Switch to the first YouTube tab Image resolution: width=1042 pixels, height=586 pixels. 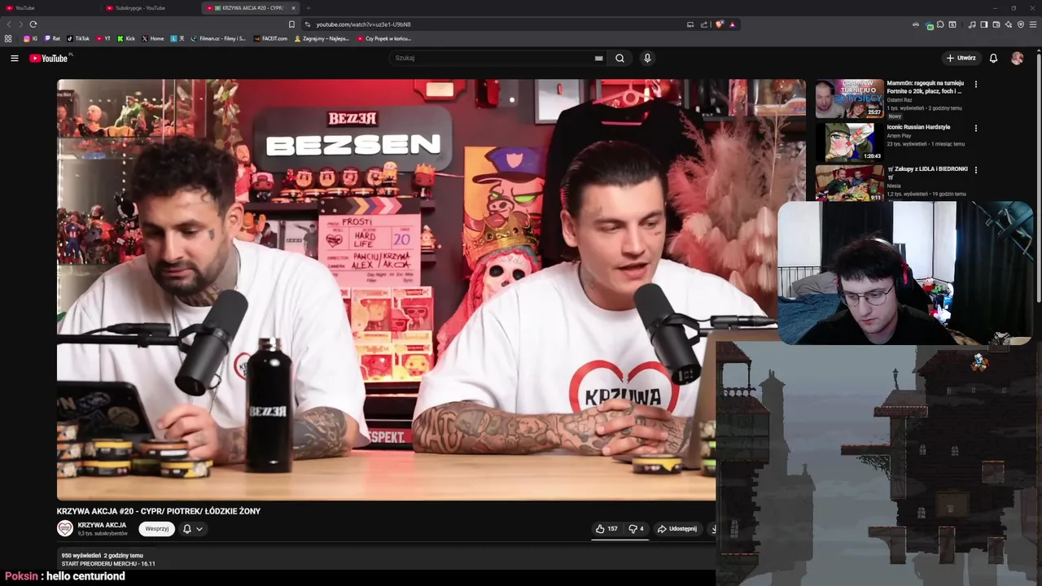coord(49,8)
